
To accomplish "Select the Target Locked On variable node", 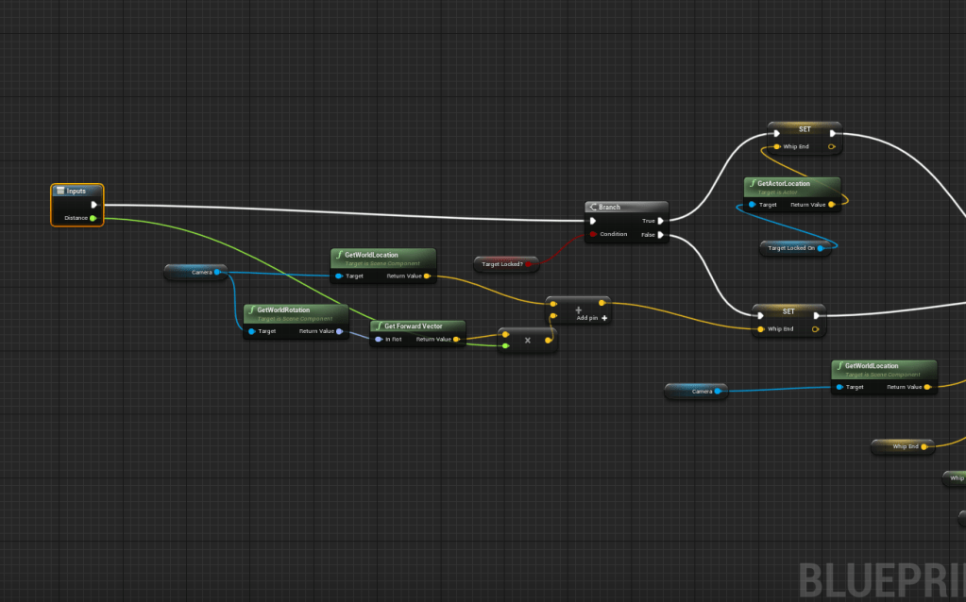I will pyautogui.click(x=795, y=248).
